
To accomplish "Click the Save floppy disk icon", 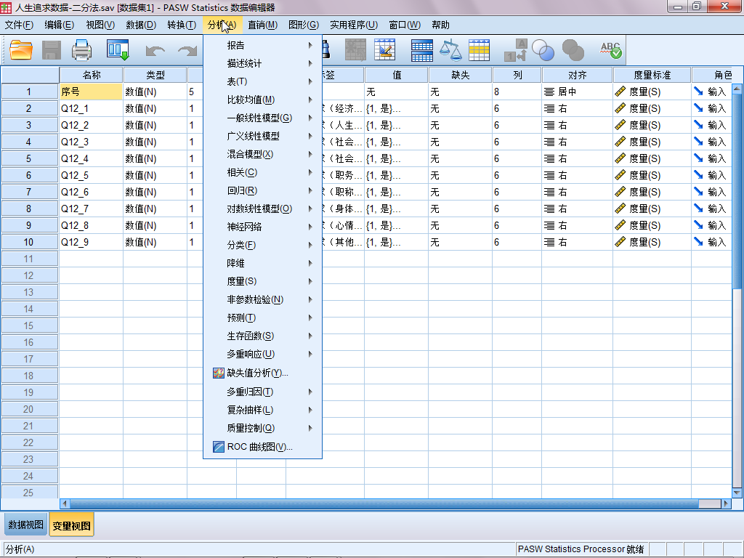I will pos(52,50).
